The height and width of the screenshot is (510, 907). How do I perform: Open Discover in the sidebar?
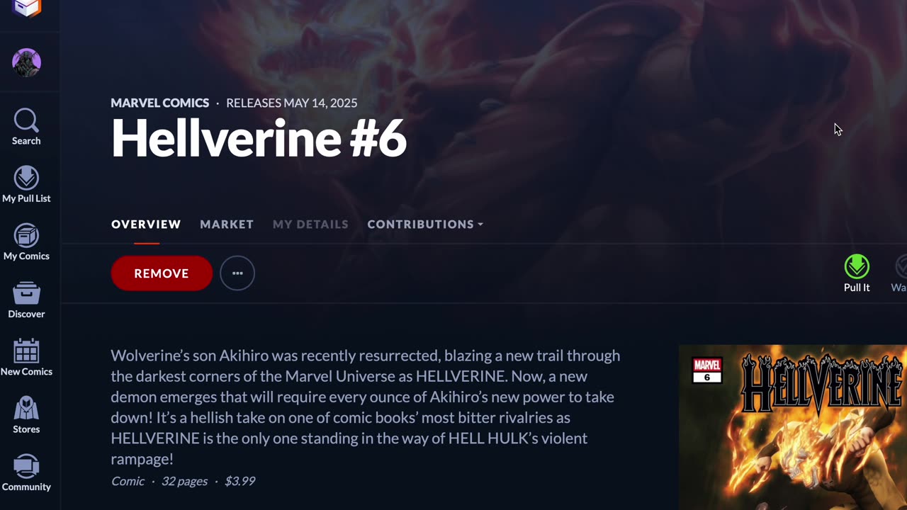click(x=26, y=300)
